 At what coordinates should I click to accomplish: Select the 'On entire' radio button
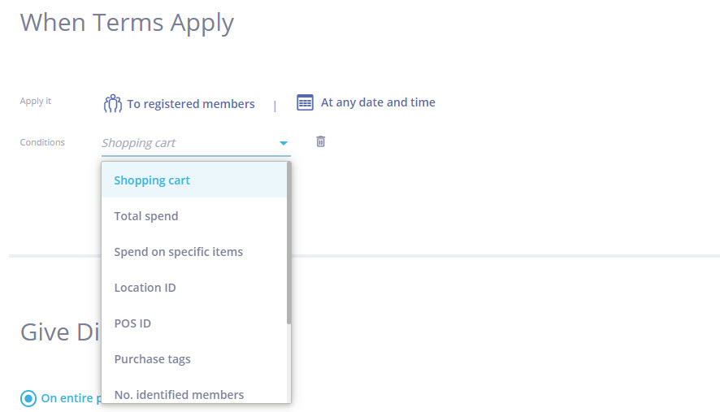[28, 398]
